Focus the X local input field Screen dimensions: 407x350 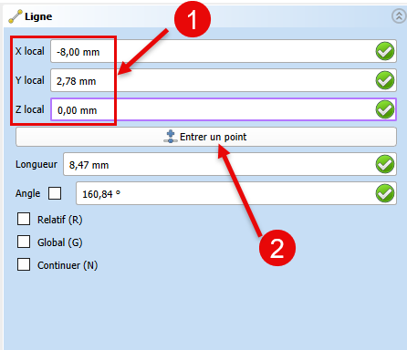pyautogui.click(x=224, y=51)
